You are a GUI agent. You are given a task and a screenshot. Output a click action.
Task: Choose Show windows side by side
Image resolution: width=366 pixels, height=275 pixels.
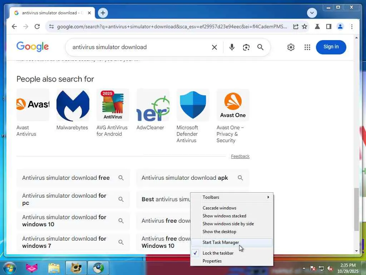click(232, 224)
